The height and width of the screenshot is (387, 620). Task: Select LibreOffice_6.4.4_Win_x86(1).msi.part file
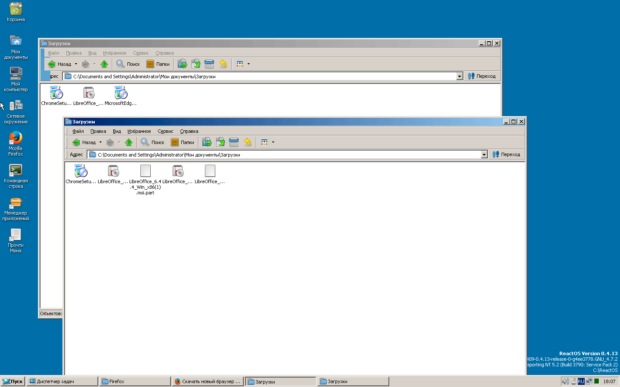145,180
